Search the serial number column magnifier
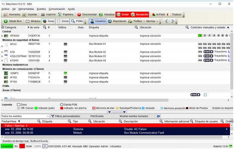234x149 pixels. 44,27
